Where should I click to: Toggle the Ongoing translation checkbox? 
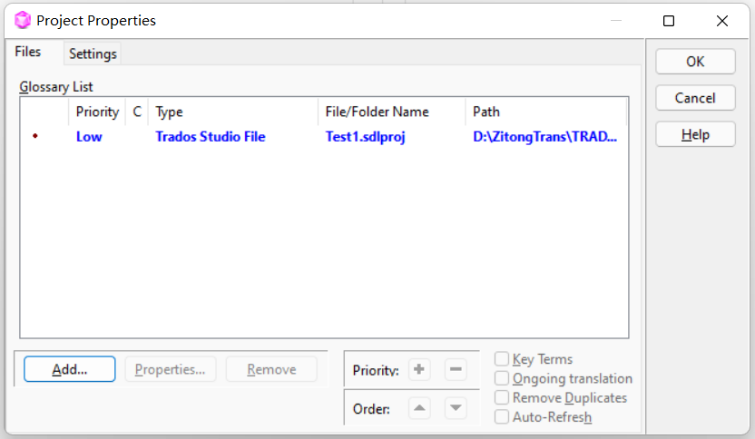pyautogui.click(x=502, y=378)
